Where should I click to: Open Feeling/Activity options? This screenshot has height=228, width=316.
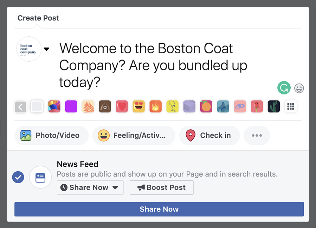(x=134, y=135)
